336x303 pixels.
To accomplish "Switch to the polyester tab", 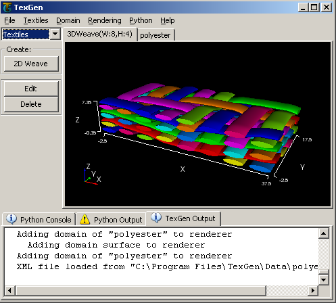I will pos(155,35).
